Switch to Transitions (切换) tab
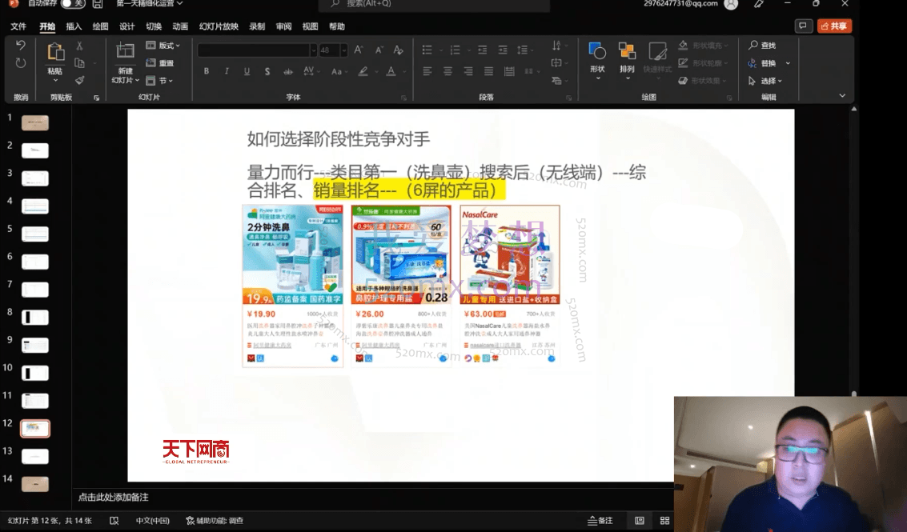Screen dimensions: 907x532 tap(154, 26)
